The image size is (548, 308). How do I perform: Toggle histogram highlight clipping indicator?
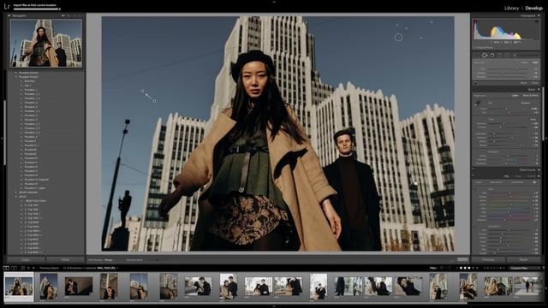click(537, 22)
